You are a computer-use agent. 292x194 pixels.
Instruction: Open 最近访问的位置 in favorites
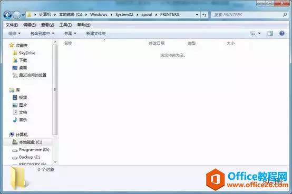point(33,75)
